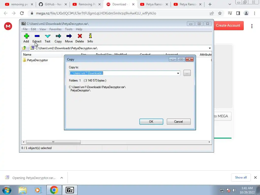
Task: Run the Test archive tool
Action: pyautogui.click(x=47, y=38)
